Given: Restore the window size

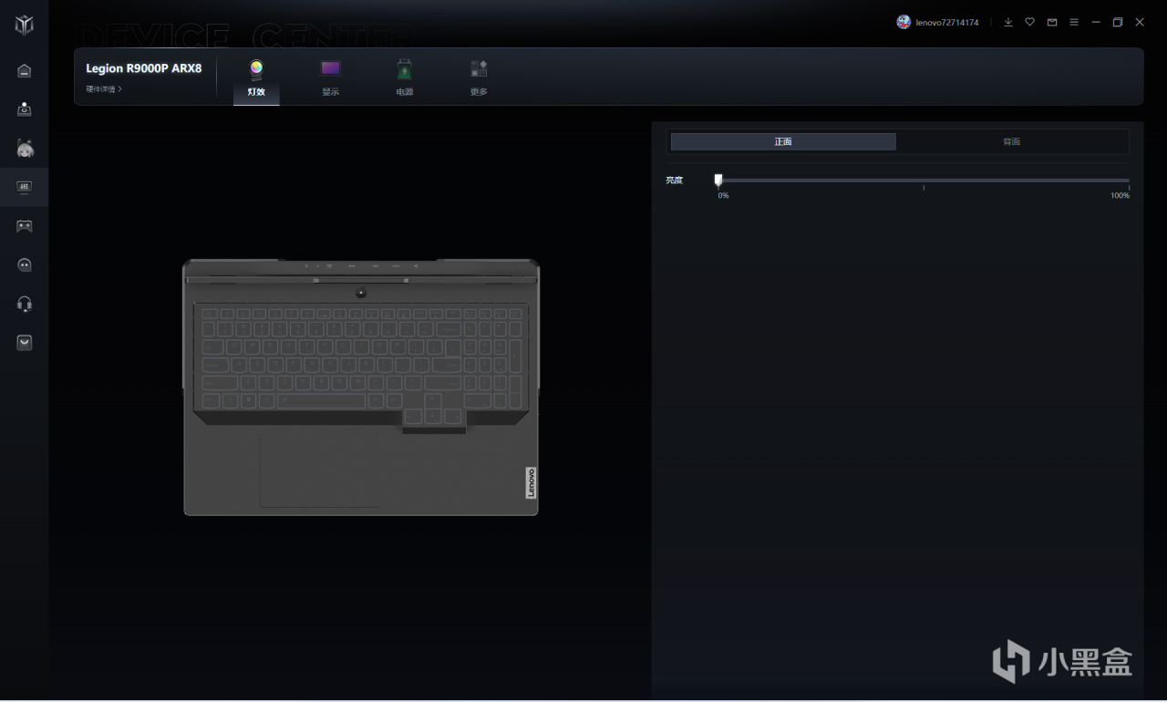Looking at the screenshot, I should click(x=1118, y=22).
